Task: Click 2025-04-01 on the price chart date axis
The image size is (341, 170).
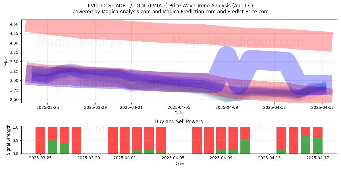Action: (x=131, y=107)
